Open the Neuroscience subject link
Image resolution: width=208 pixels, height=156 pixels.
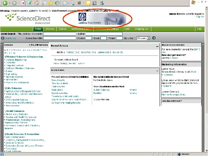pyautogui.click(x=12, y=106)
